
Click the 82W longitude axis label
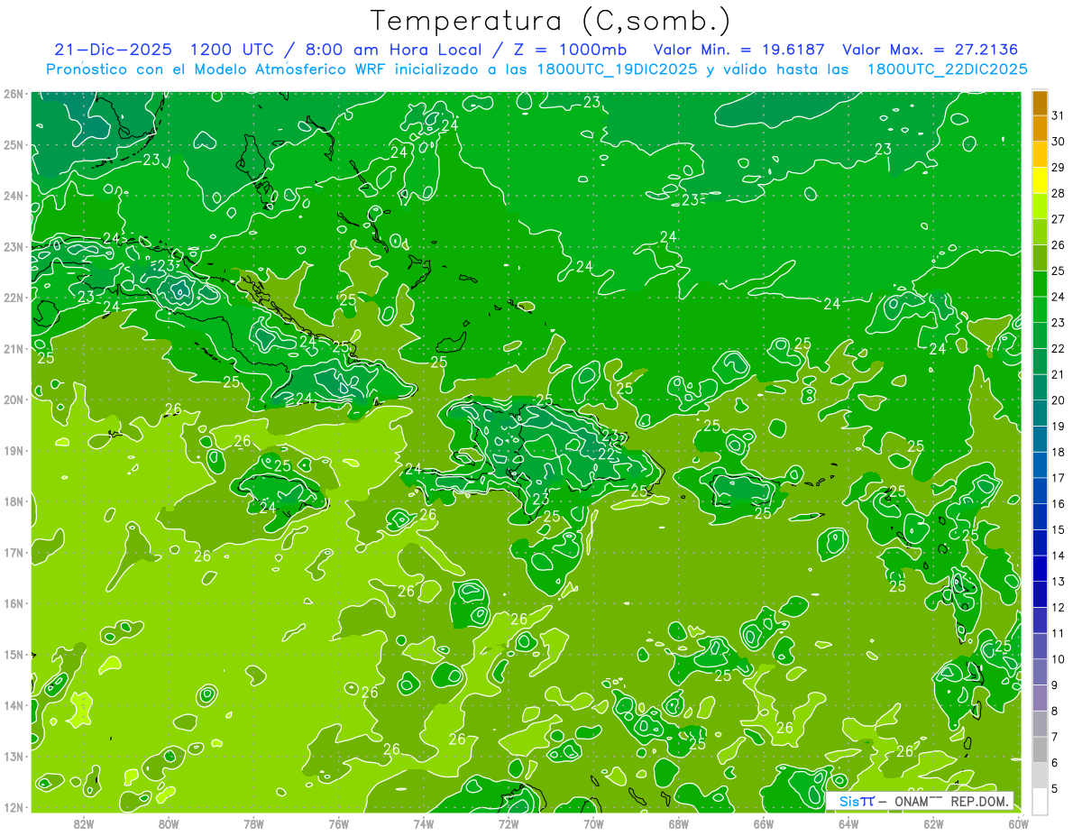84,823
